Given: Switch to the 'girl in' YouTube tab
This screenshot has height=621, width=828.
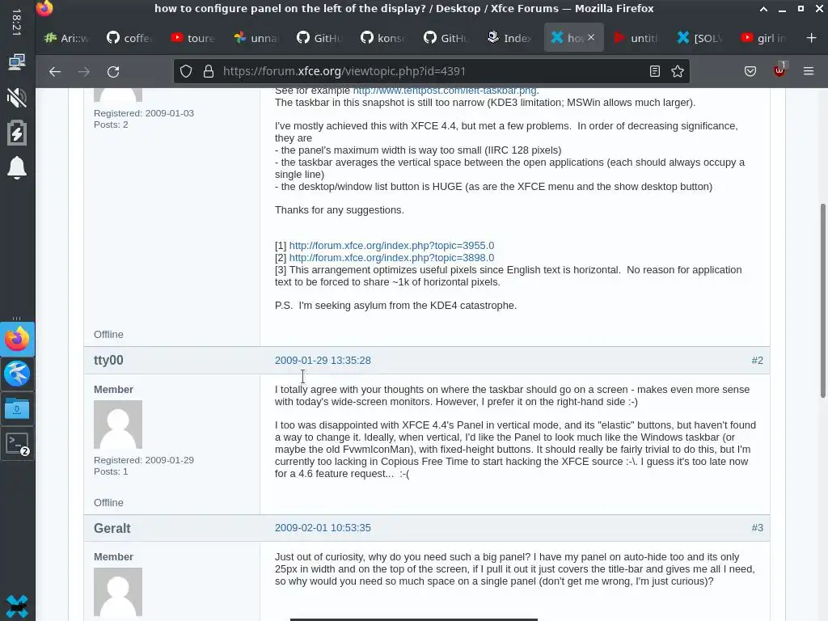Looking at the screenshot, I should [763, 37].
